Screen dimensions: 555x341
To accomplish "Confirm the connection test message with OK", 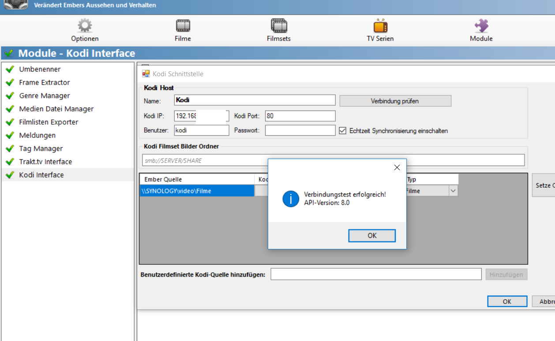I will point(372,236).
